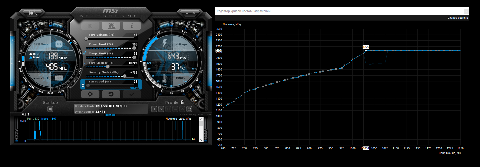Open Afterburner settings gear button

[90, 94]
